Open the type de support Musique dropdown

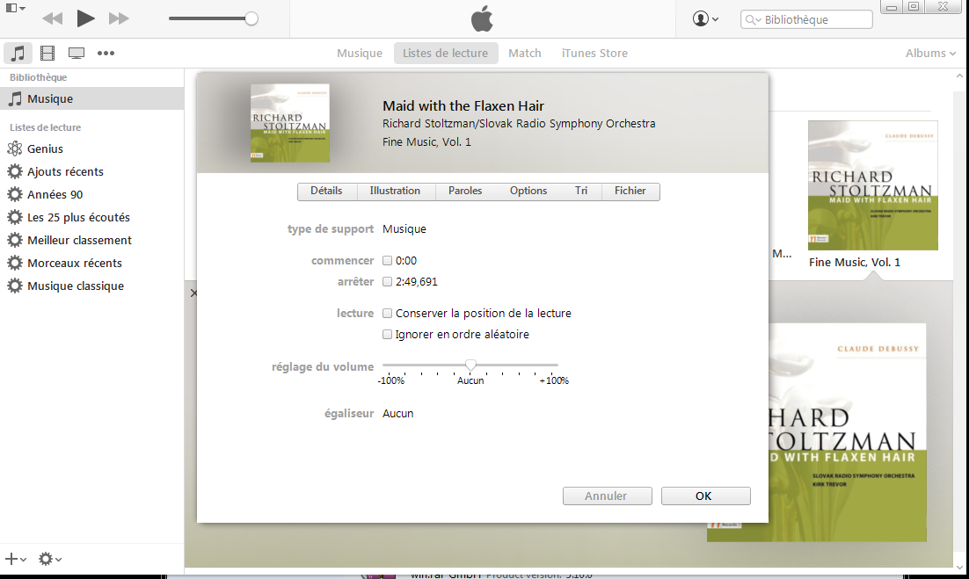click(404, 229)
